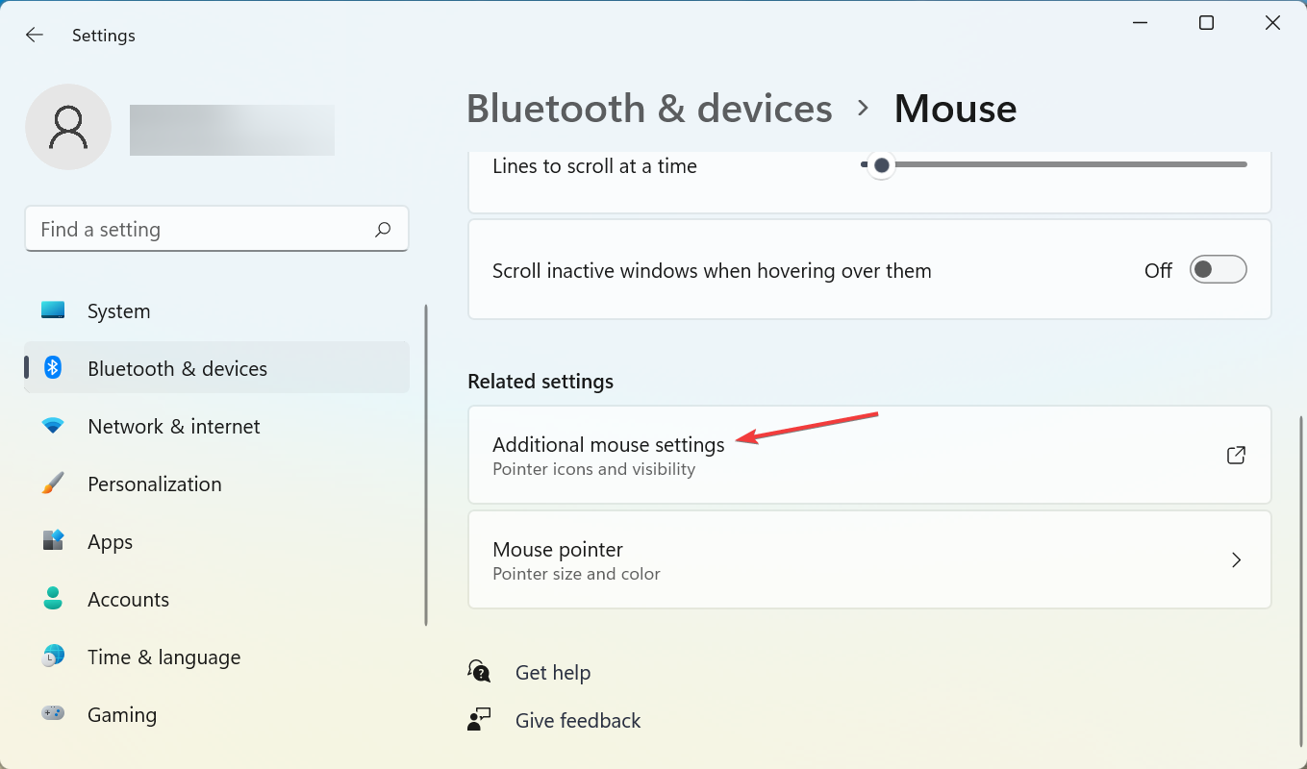Image resolution: width=1307 pixels, height=769 pixels.
Task: Click the Personalization paintbrush icon
Action: click(53, 484)
